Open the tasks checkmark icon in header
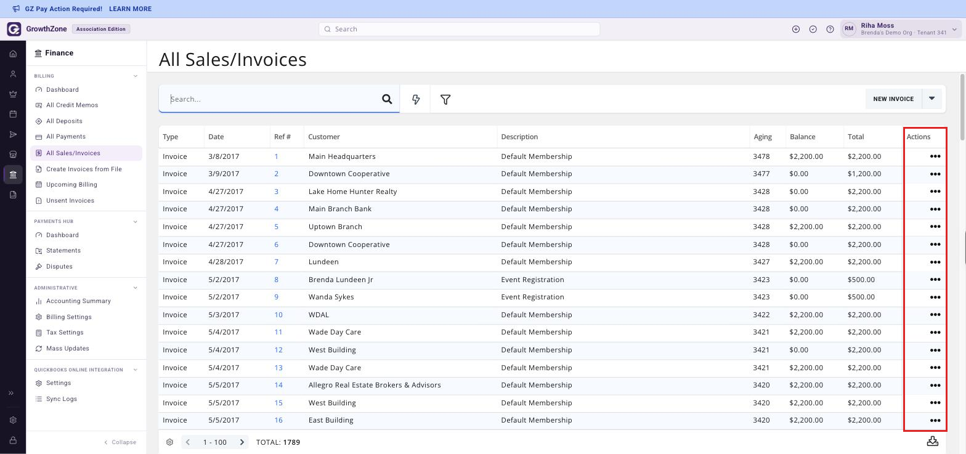966x454 pixels. click(x=813, y=29)
